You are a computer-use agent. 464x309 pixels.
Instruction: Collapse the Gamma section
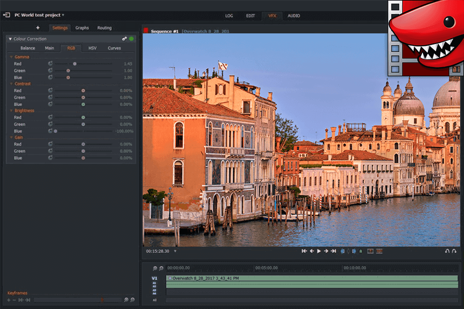(x=11, y=57)
